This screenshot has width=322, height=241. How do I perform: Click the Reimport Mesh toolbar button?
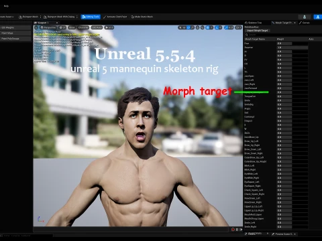click(28, 17)
